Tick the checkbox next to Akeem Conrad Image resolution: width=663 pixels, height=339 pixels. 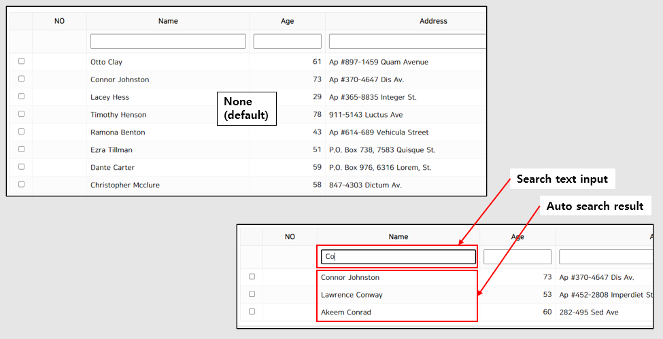pyautogui.click(x=252, y=312)
